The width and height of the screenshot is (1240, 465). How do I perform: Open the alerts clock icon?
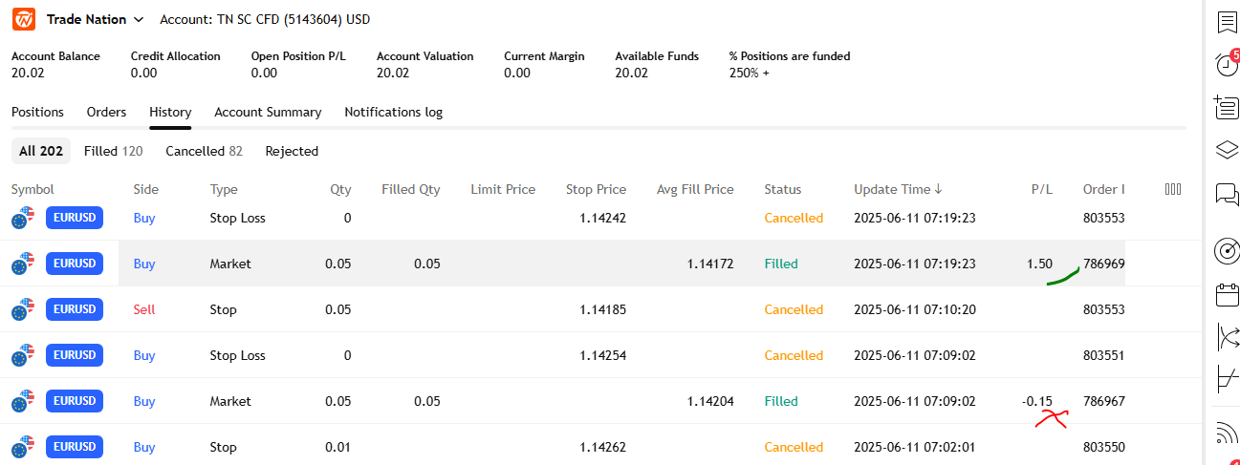click(1227, 65)
